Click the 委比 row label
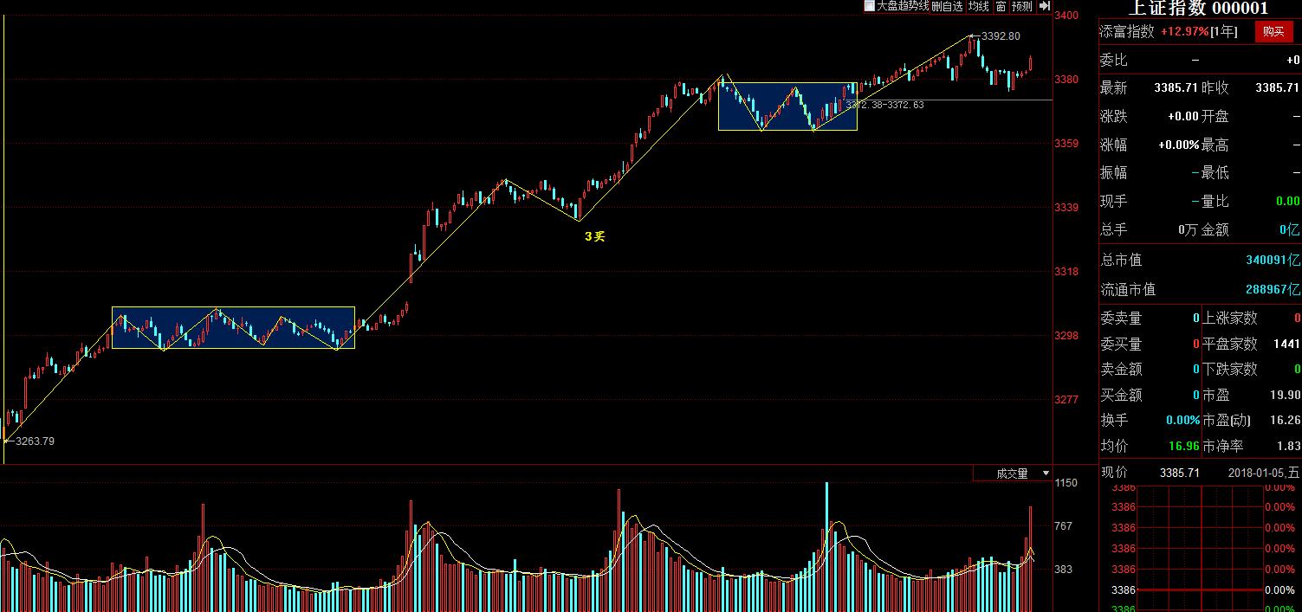 tap(1114, 60)
